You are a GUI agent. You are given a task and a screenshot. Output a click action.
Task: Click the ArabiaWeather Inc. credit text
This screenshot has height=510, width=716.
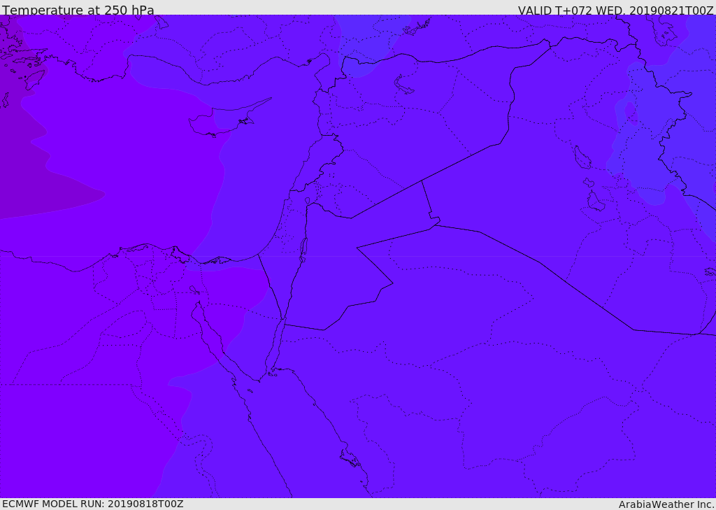click(x=666, y=504)
